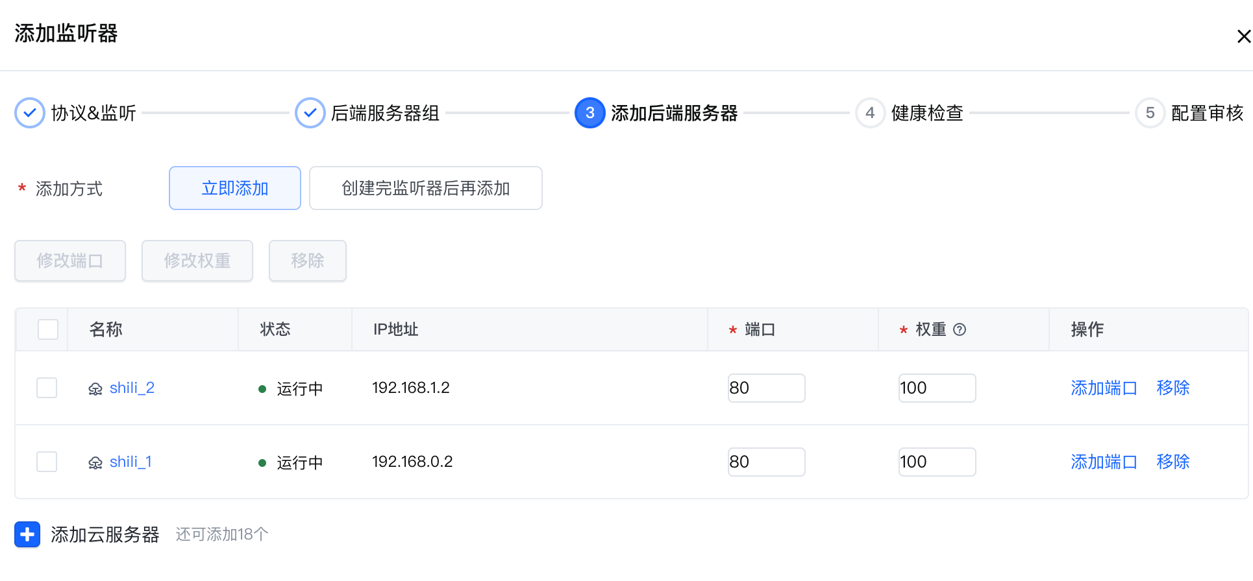
Task: Select the 立即添加 option
Action: point(235,188)
